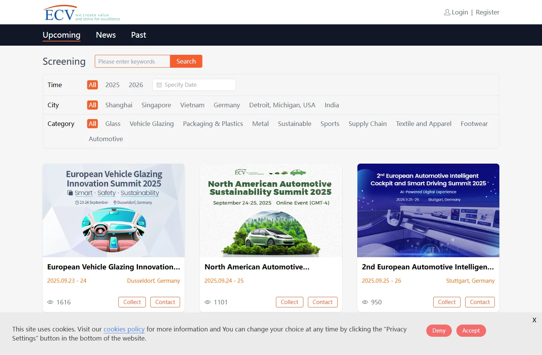Close the cookie banner with X

[x=534, y=320]
